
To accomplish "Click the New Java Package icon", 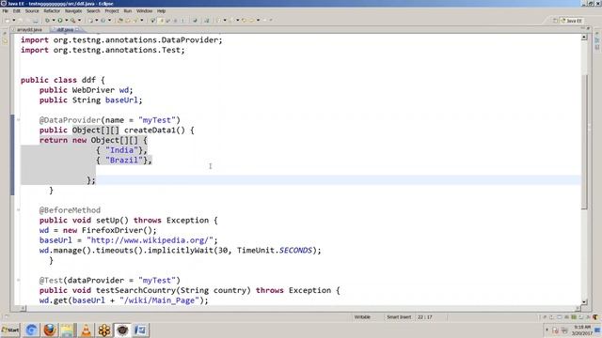I will [91, 21].
